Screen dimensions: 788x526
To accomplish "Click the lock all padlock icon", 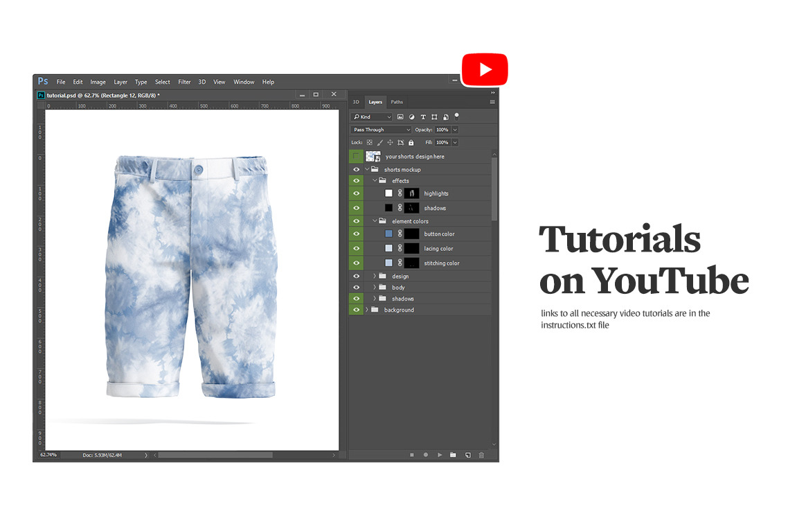I will click(411, 143).
